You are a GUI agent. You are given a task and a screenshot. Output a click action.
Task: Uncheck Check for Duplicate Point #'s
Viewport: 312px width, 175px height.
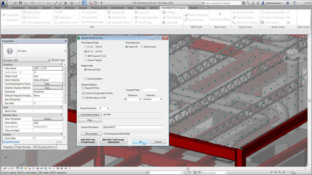(x=83, y=94)
